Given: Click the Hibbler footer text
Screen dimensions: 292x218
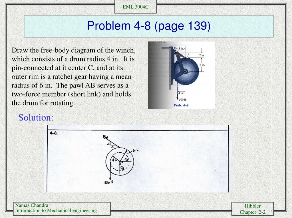Looking at the screenshot, I should coord(253,206).
